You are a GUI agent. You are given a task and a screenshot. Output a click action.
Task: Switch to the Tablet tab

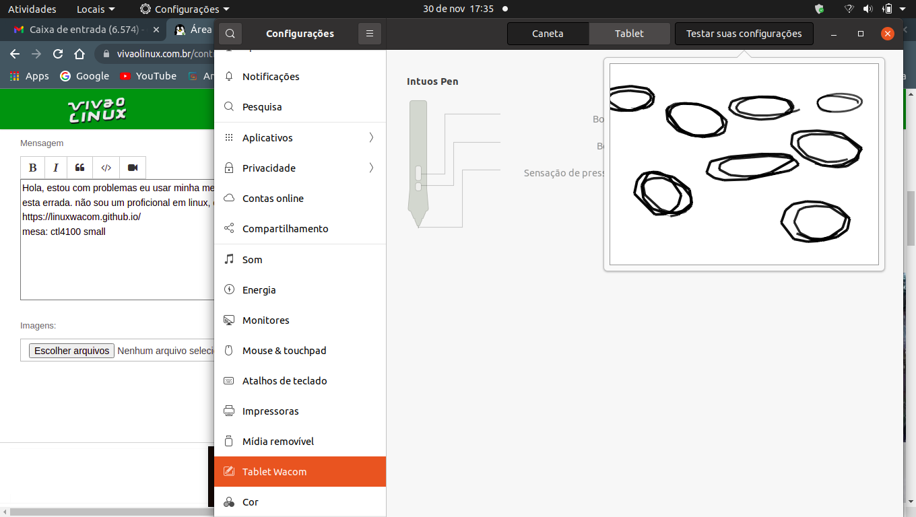coord(629,34)
